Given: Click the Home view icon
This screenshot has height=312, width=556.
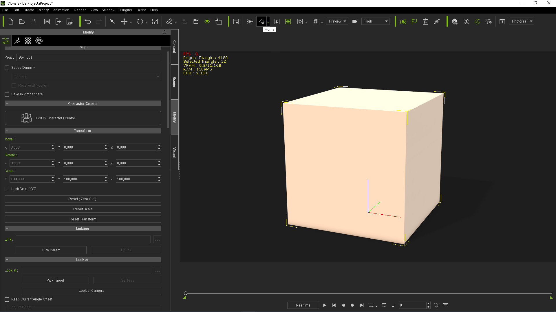Looking at the screenshot, I should coord(261,21).
